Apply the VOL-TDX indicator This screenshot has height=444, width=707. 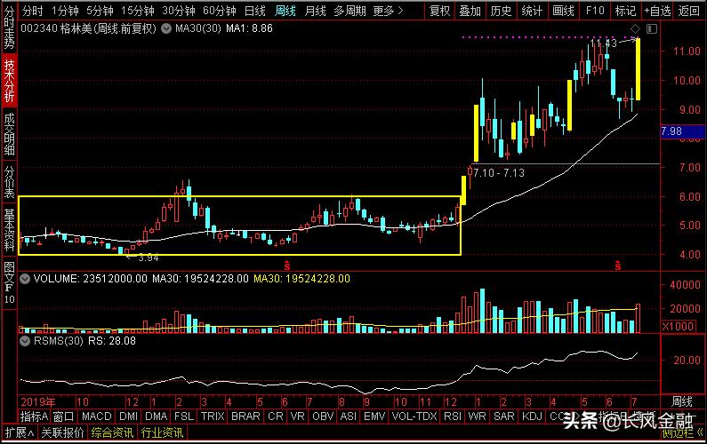coord(414,416)
